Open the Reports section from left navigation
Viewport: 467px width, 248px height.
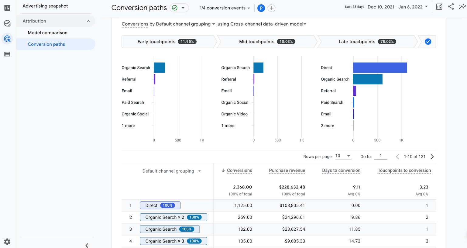[7, 7]
